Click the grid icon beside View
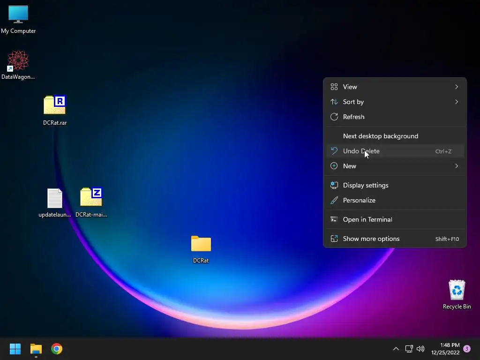 pos(334,87)
